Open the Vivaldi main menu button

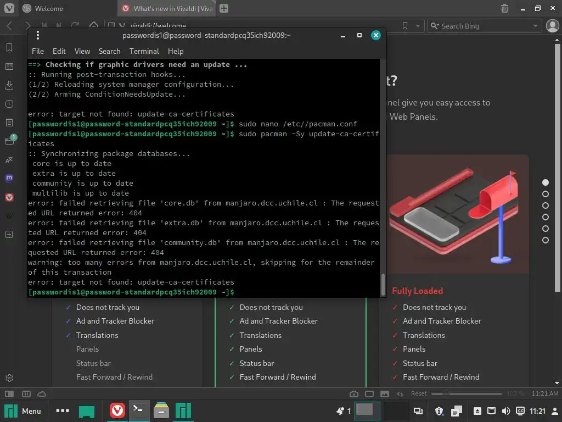[9, 8]
